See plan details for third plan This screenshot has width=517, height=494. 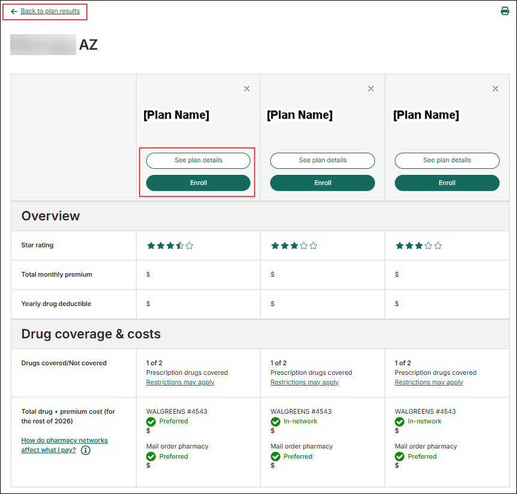pyautogui.click(x=447, y=160)
